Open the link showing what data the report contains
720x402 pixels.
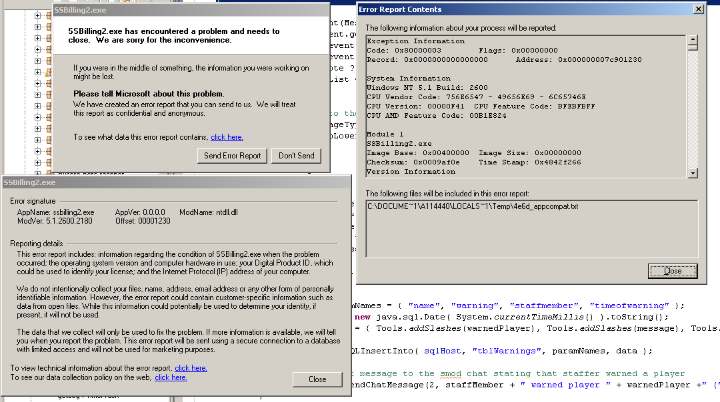tap(227, 137)
